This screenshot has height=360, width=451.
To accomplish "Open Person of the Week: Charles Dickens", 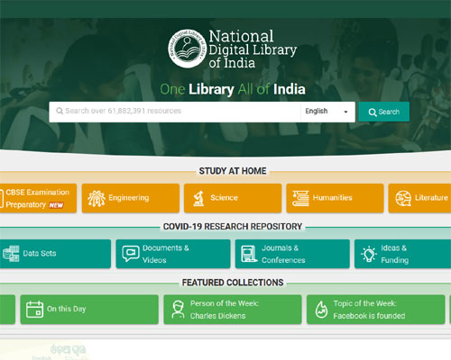I will (x=233, y=310).
